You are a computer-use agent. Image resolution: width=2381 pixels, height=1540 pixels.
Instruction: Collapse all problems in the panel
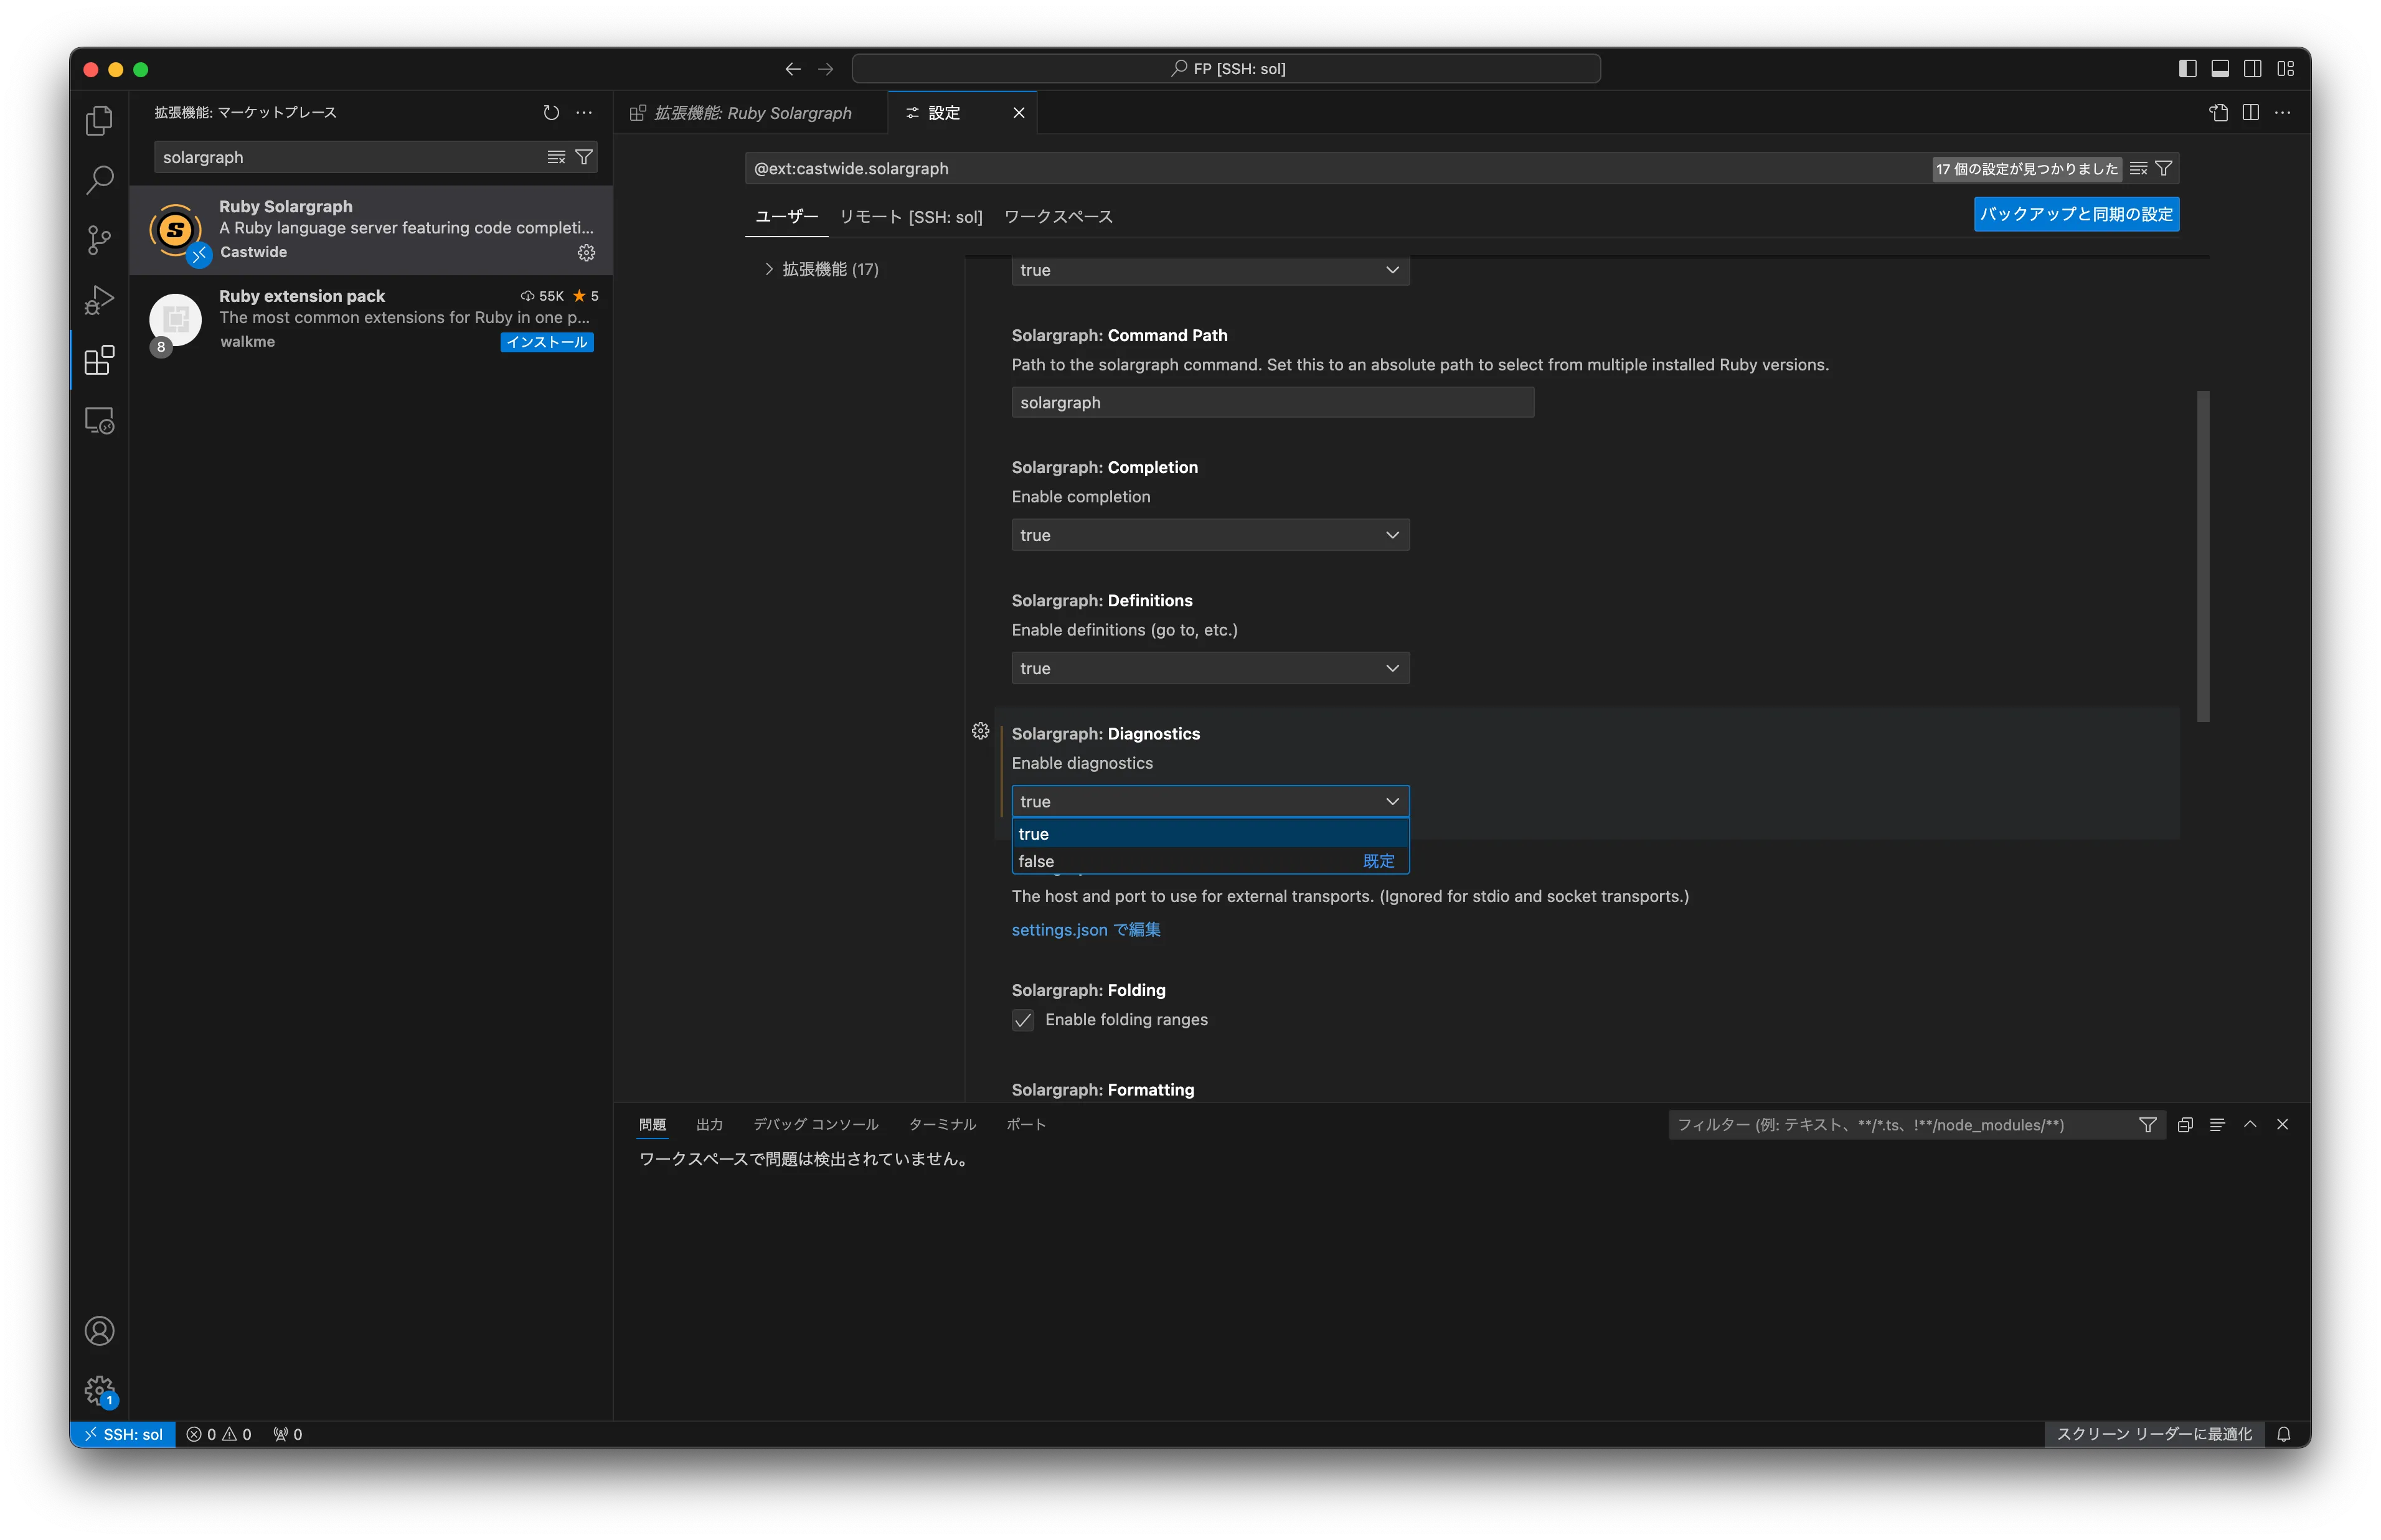2185,1125
